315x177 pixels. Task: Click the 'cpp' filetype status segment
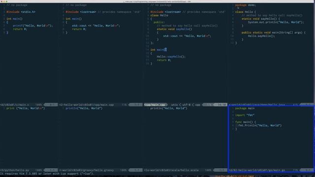(198, 105)
